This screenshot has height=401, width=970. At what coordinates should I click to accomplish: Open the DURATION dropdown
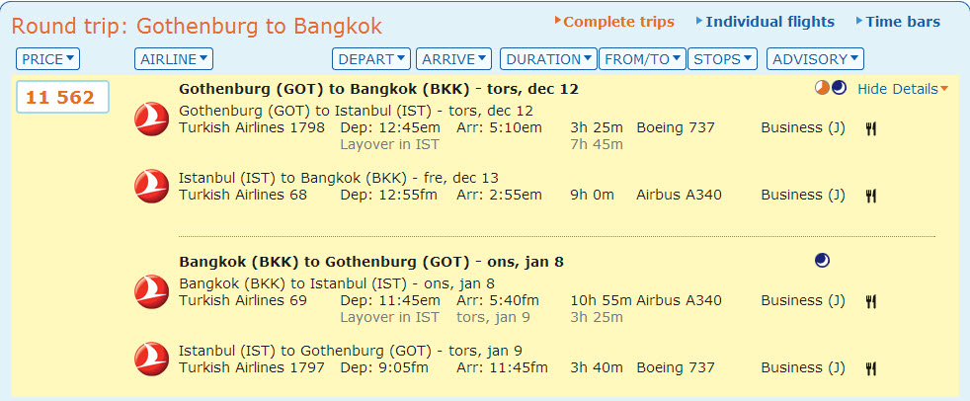[547, 59]
